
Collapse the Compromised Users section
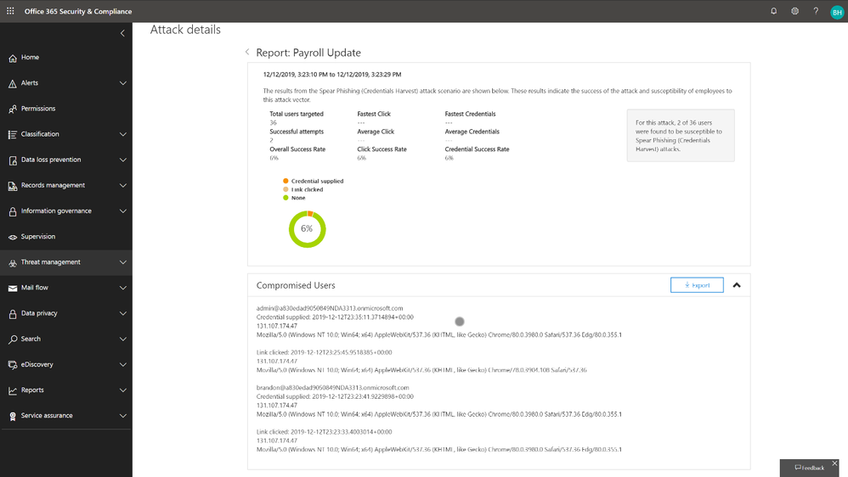click(x=736, y=285)
